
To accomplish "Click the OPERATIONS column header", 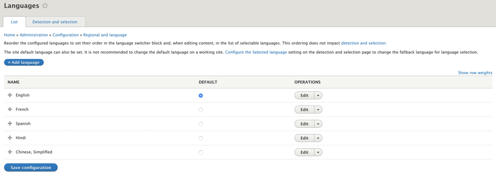I will point(308,82).
